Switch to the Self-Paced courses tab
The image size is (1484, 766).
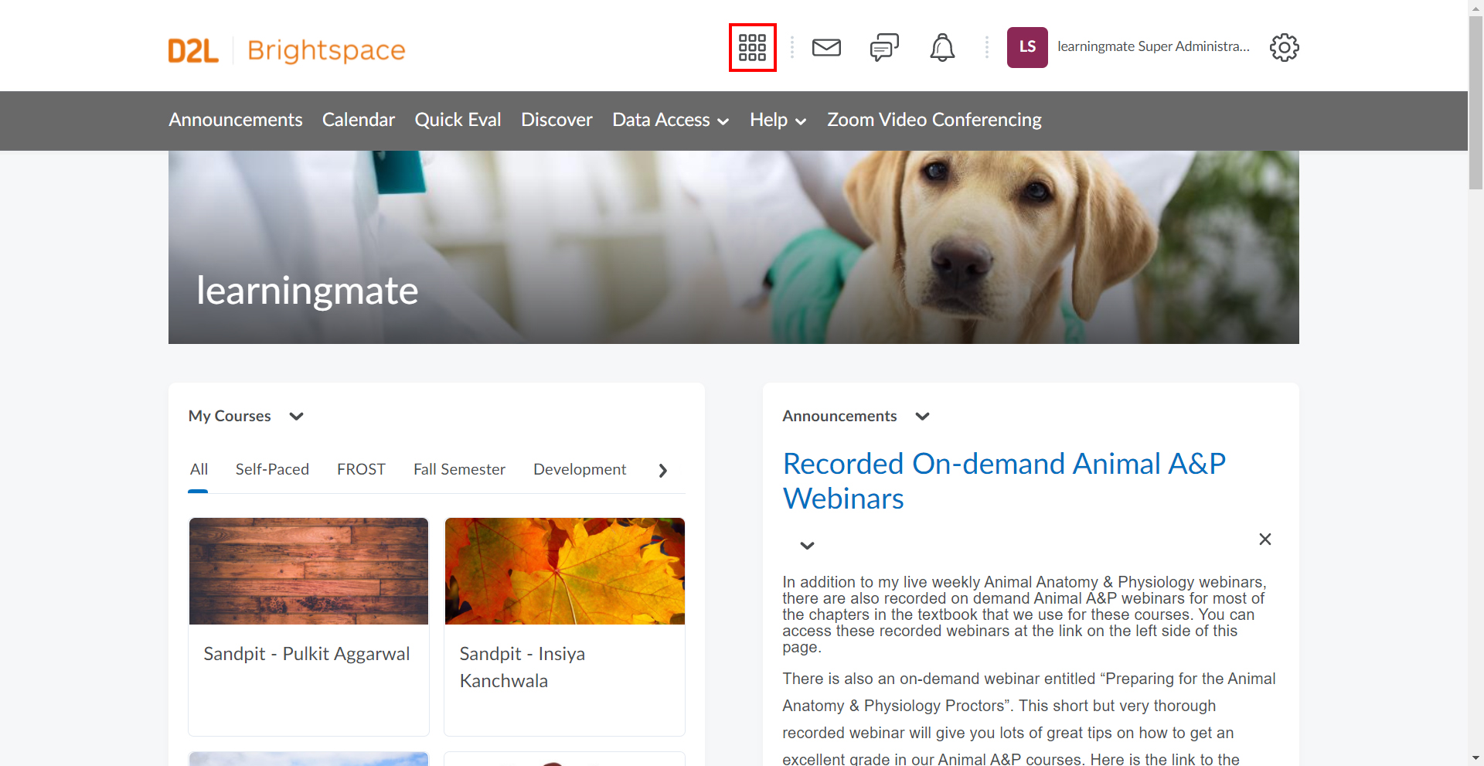[x=272, y=469]
